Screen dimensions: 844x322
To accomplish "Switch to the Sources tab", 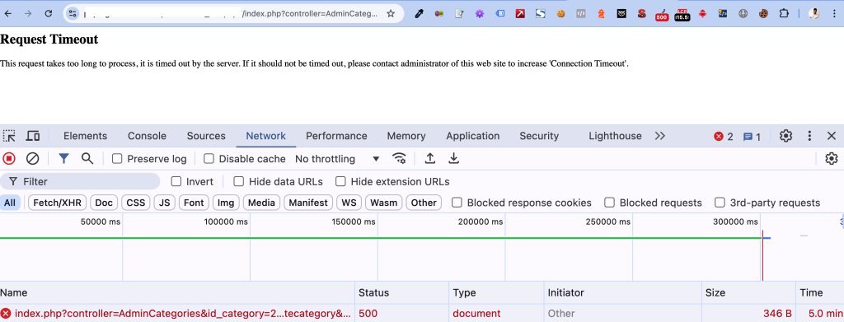I will (206, 136).
